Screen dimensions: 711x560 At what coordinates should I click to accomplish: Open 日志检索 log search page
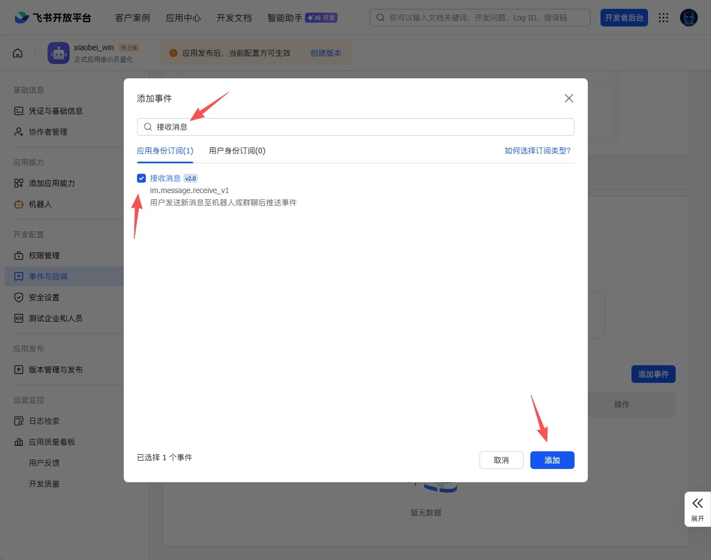[x=44, y=420]
